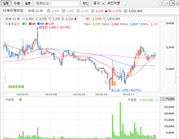Click the green 5-day moving average swatch
This screenshot has height=139, width=179.
click(x=24, y=24)
